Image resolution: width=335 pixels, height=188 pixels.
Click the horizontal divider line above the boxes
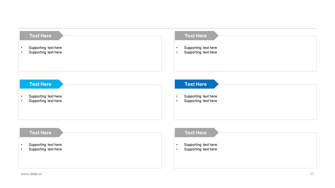pyautogui.click(x=167, y=28)
